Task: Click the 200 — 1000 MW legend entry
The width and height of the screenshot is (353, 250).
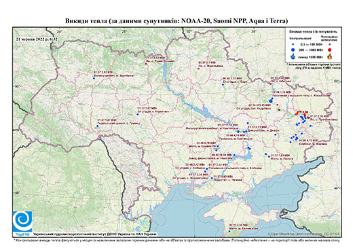Action: 312,50
